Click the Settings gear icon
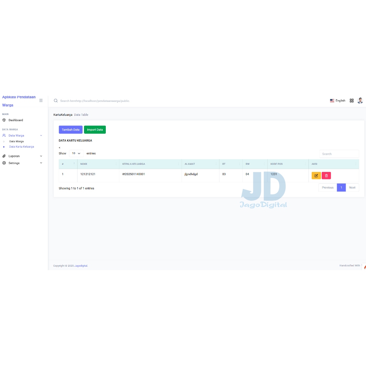Image resolution: width=366 pixels, height=366 pixels. [4, 163]
